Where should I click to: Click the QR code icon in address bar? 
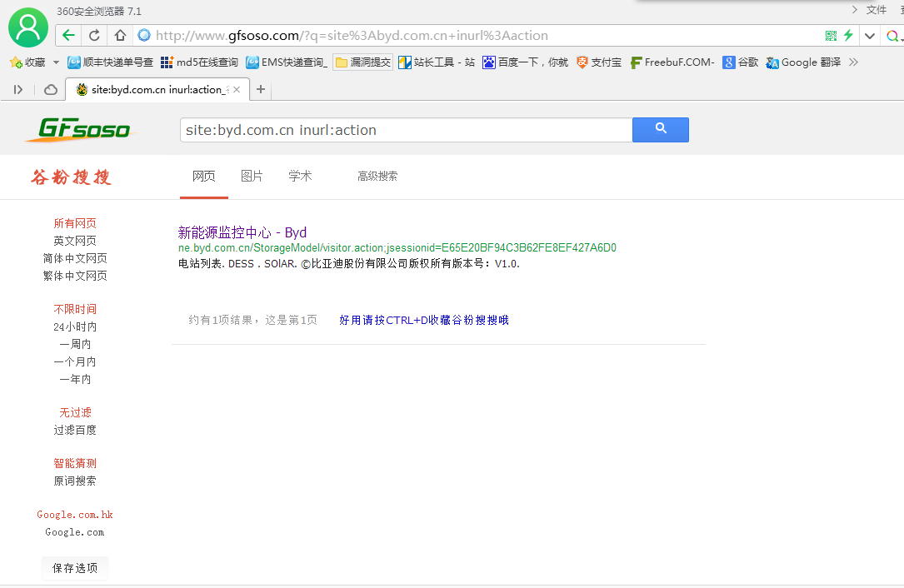tap(831, 36)
